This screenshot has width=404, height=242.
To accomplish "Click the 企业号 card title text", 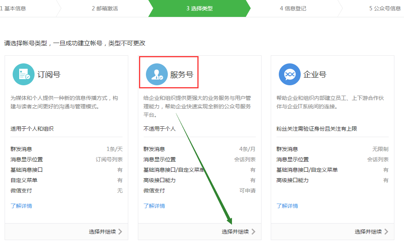I will pos(315,75).
